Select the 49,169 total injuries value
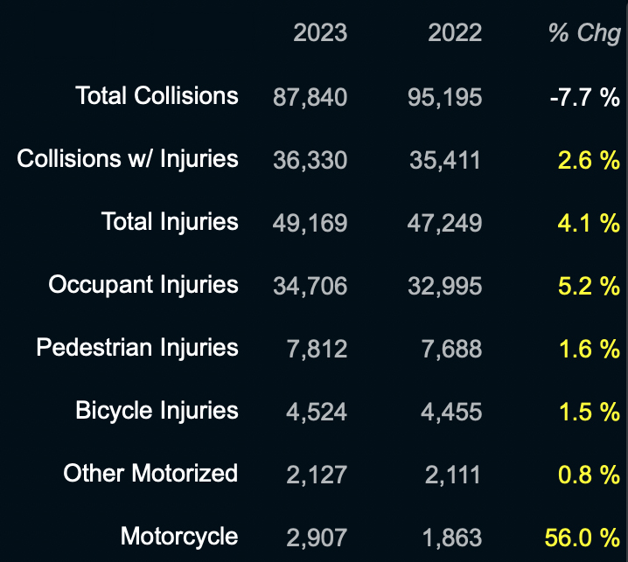 (310, 223)
